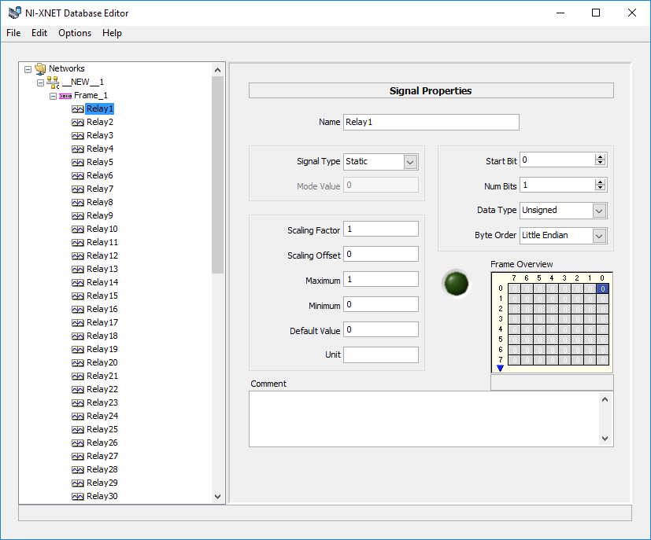
Task: Select the Relay22 signal
Action: coord(102,389)
